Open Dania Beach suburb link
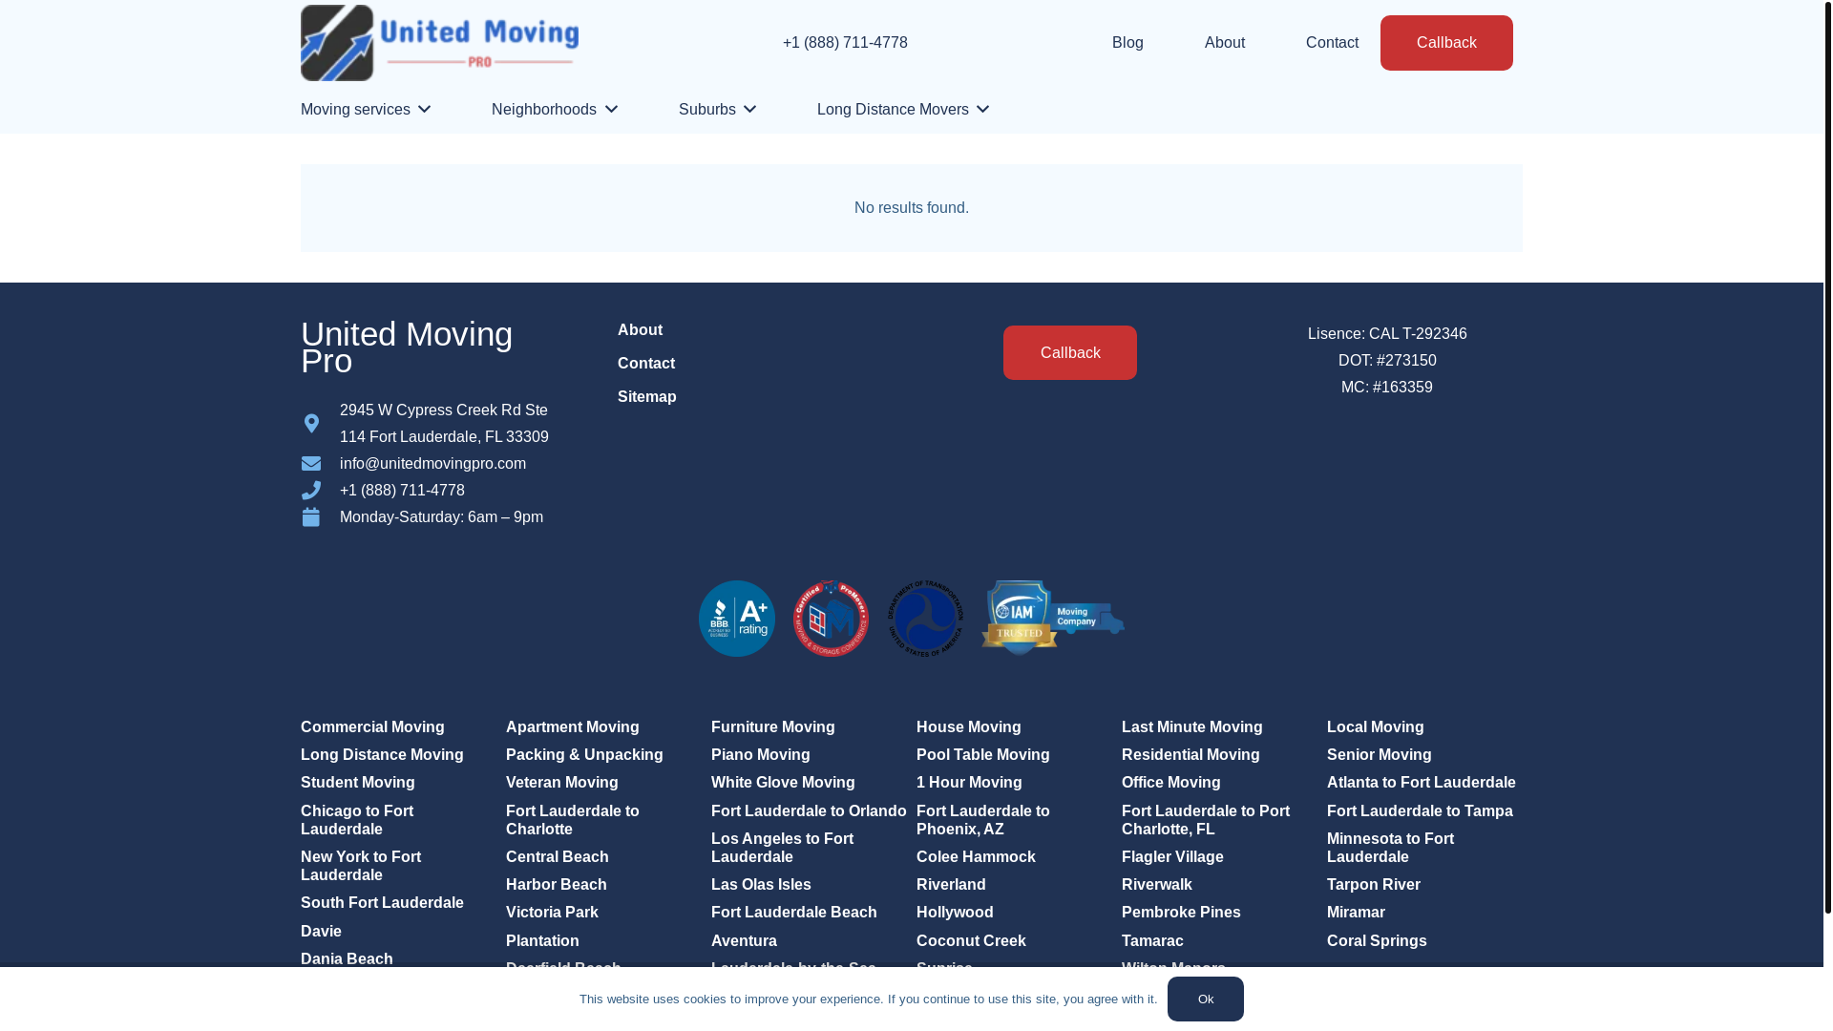Screen dimensions: 1833x1031 (x=347, y=959)
